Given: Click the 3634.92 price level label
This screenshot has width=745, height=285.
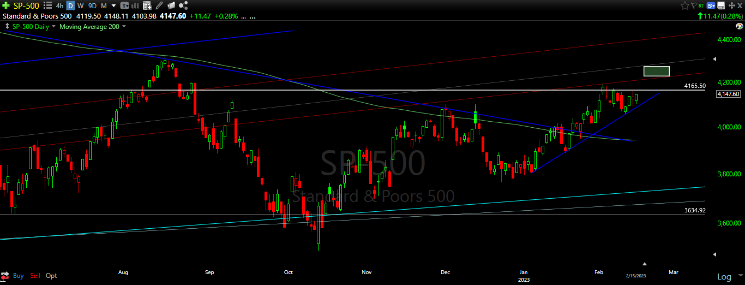Looking at the screenshot, I should [x=695, y=210].
